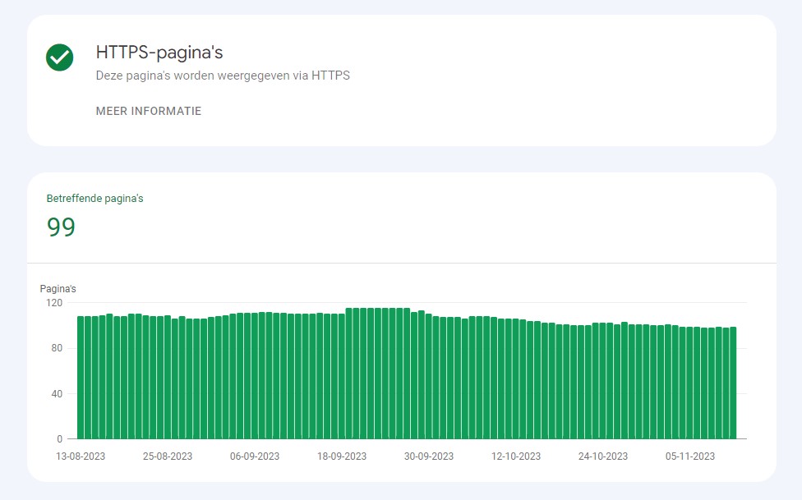Screen dimensions: 802x500
Task: Click the 12-10-2023 date label
Action: point(515,456)
